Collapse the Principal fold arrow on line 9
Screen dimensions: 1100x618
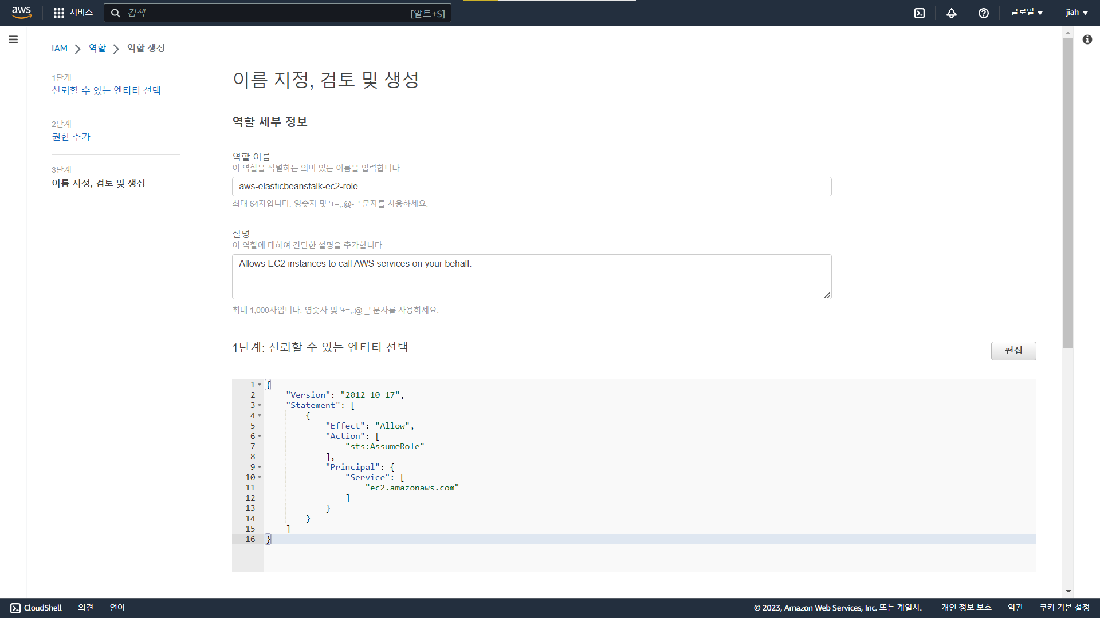(x=260, y=467)
